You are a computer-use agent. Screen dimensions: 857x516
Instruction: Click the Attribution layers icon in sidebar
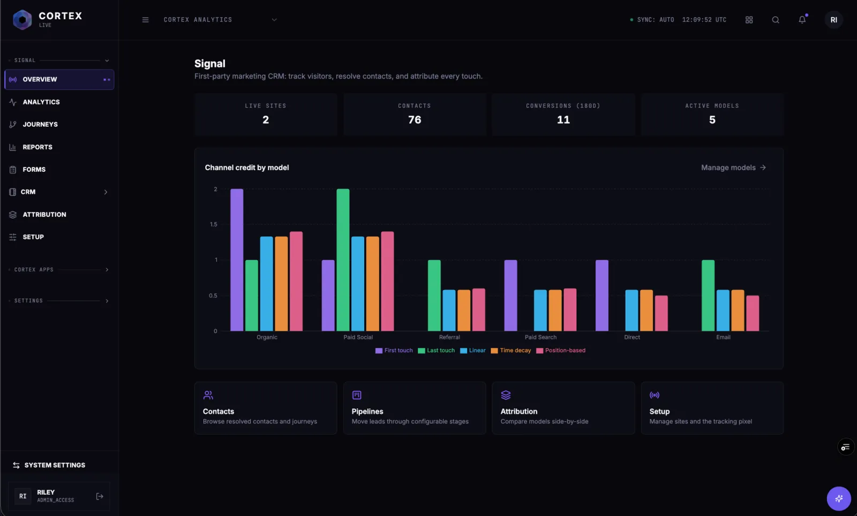click(x=13, y=214)
